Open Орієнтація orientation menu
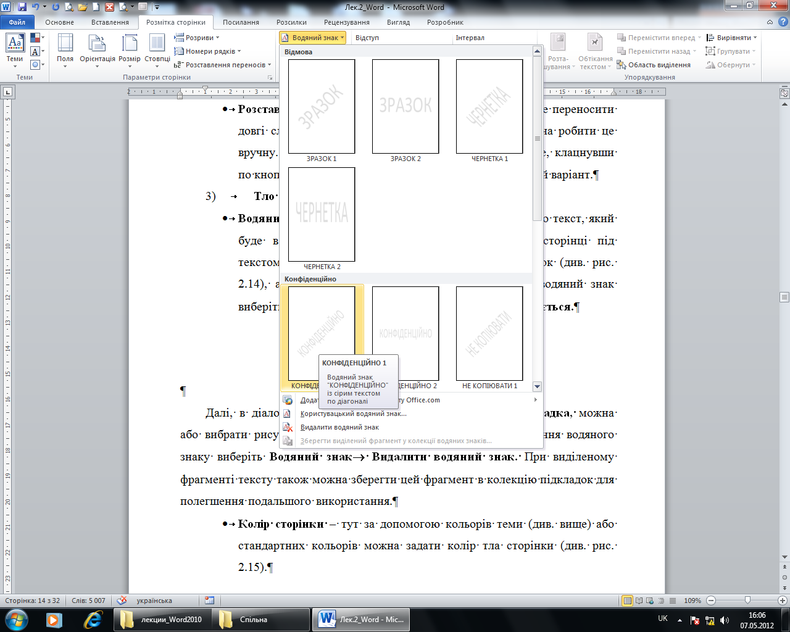Viewport: 790px width, 632px height. tap(98, 51)
